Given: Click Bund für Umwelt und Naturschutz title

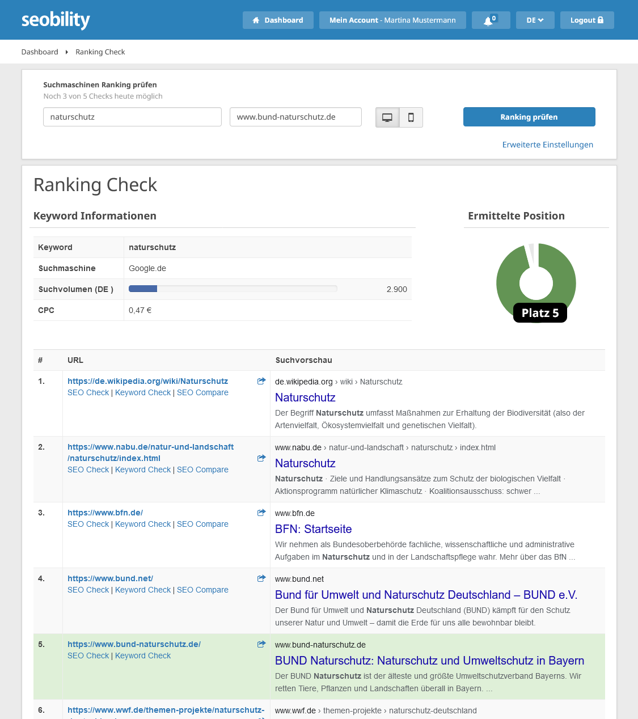Looking at the screenshot, I should pyautogui.click(x=426, y=595).
